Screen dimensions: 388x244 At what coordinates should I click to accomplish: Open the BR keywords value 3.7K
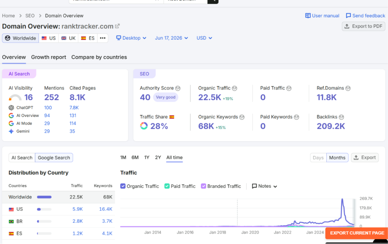point(107,221)
